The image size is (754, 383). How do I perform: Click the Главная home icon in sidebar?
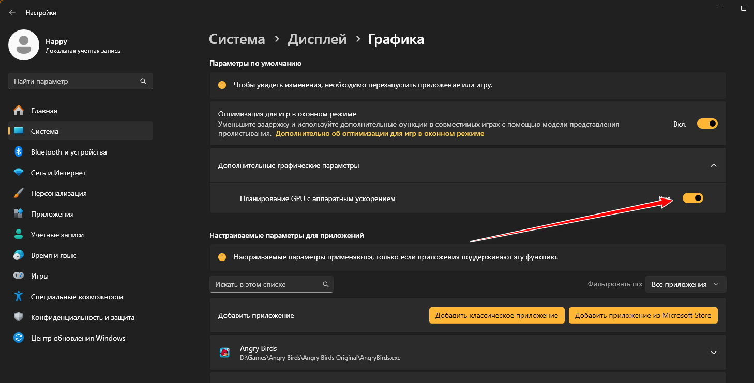click(19, 111)
